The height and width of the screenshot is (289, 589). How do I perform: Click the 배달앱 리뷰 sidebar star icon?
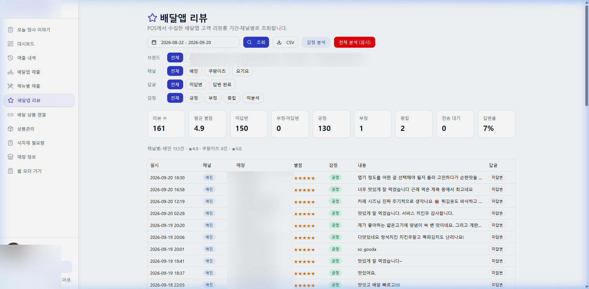[x=11, y=100]
